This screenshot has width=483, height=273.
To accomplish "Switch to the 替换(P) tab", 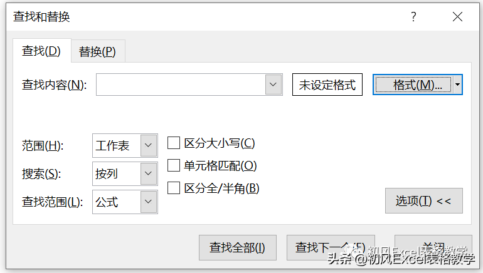I will (x=98, y=51).
